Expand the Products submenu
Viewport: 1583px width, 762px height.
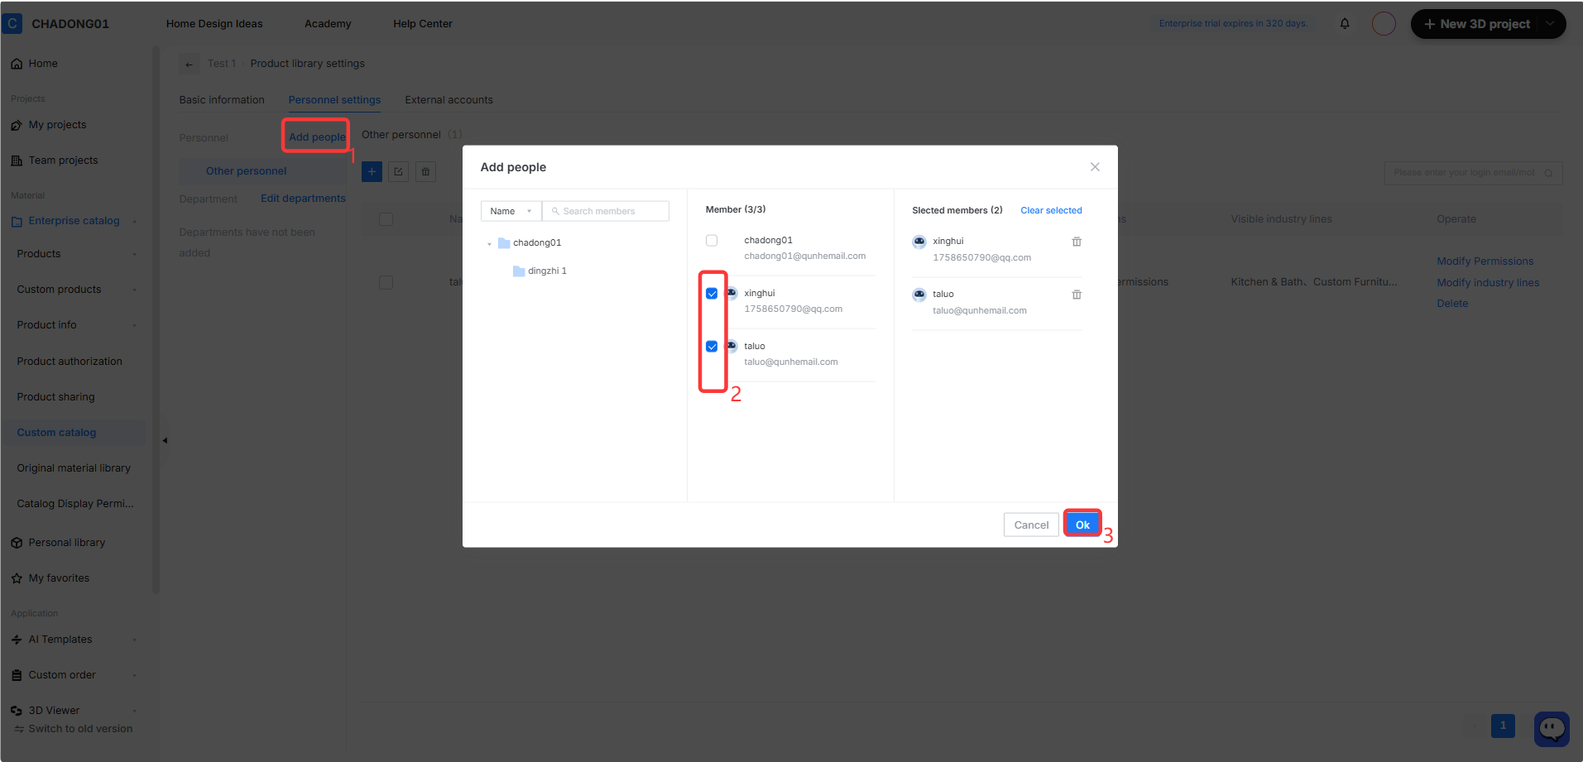click(134, 255)
